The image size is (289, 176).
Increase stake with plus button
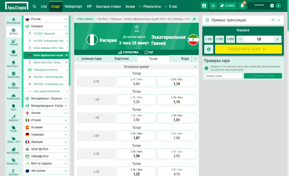coord(277,39)
